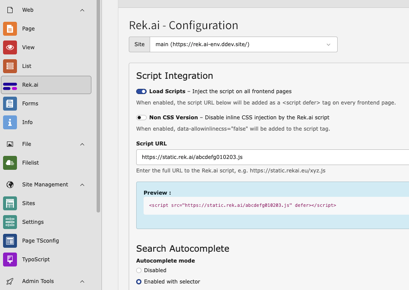Viewport: 409px width, 290px height.
Task: Go to the Filelist module label
Action: pos(30,163)
